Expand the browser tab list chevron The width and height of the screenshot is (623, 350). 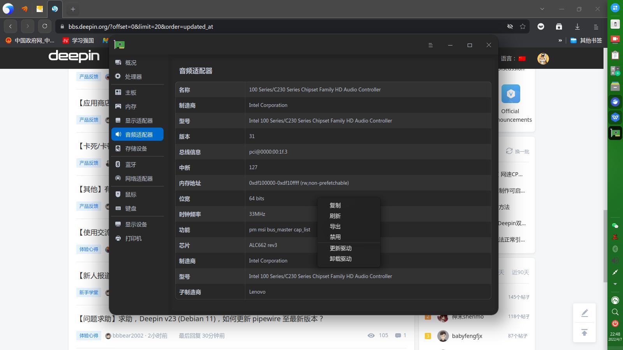click(x=542, y=9)
